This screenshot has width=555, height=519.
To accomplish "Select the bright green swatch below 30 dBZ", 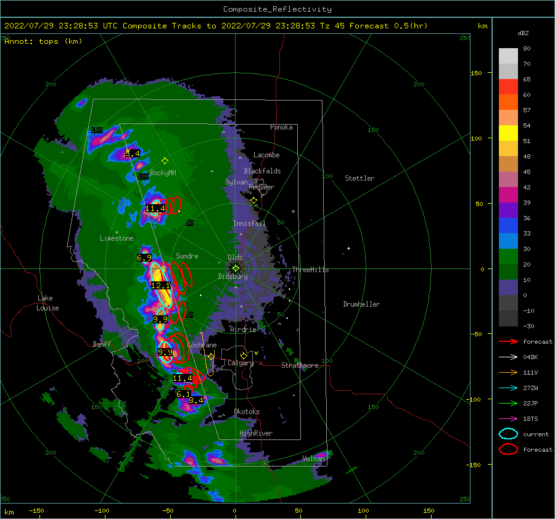I will (x=508, y=257).
